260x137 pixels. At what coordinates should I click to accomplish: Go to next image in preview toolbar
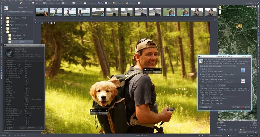pos(39,23)
